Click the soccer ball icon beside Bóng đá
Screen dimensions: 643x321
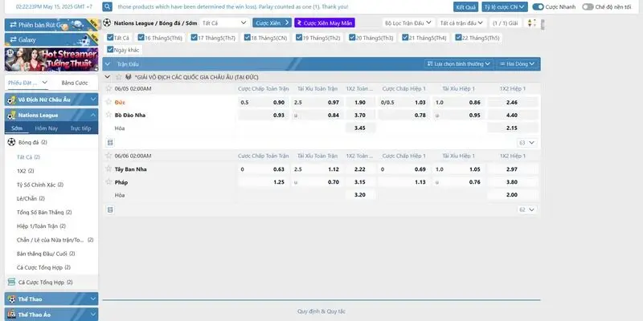[11, 142]
